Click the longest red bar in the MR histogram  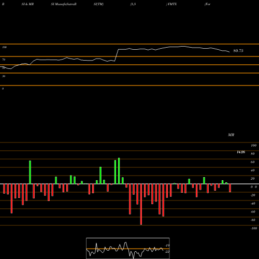tap(141, 204)
